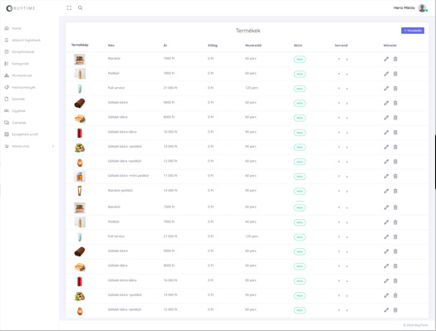Click the Manikűr-pedikűr name text

(x=120, y=191)
